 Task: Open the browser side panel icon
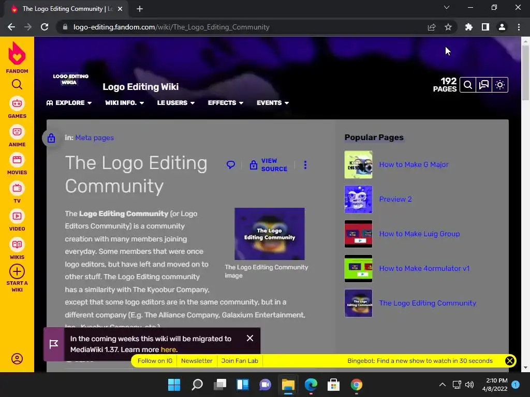point(485,27)
